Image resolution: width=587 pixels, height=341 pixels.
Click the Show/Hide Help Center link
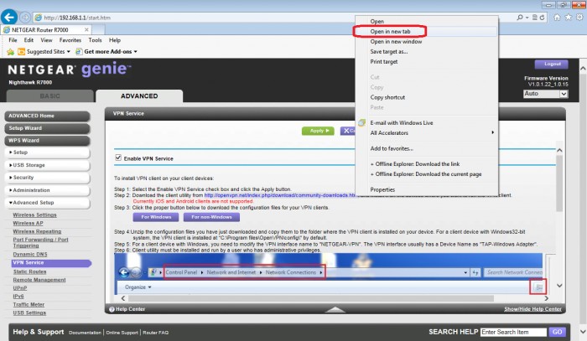532,309
